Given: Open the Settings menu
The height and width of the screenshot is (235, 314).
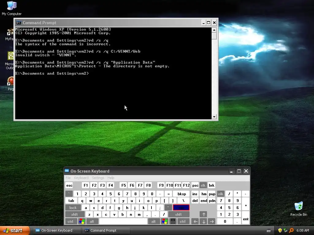Looking at the screenshot, I should coord(98,178).
